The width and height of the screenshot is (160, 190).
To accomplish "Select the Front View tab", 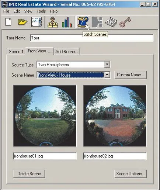I will (x=39, y=51).
